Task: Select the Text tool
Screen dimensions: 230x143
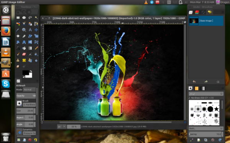Action: coord(18,48)
